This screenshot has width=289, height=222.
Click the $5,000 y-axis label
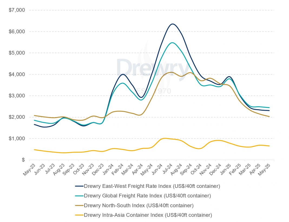pos(17,53)
